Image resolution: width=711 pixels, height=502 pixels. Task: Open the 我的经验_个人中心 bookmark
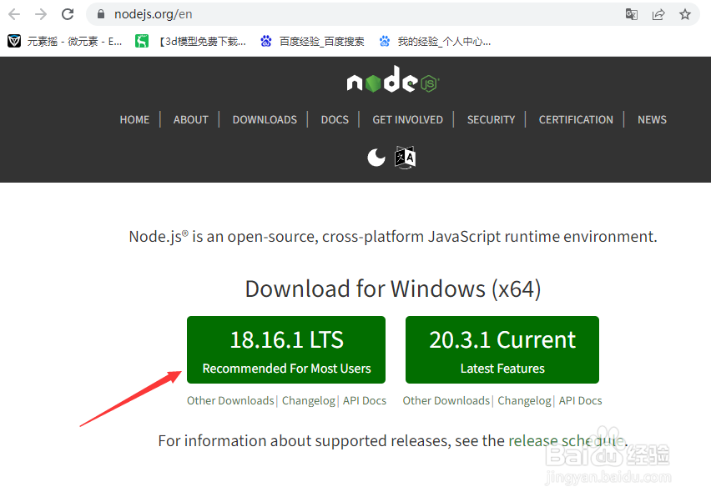click(x=435, y=42)
